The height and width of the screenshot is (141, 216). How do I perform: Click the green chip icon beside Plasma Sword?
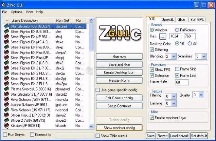pyautogui.click(x=6, y=89)
